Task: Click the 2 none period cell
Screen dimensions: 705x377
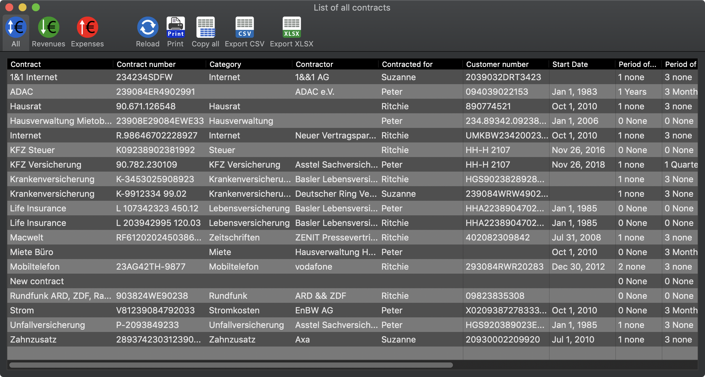Action: tap(632, 267)
